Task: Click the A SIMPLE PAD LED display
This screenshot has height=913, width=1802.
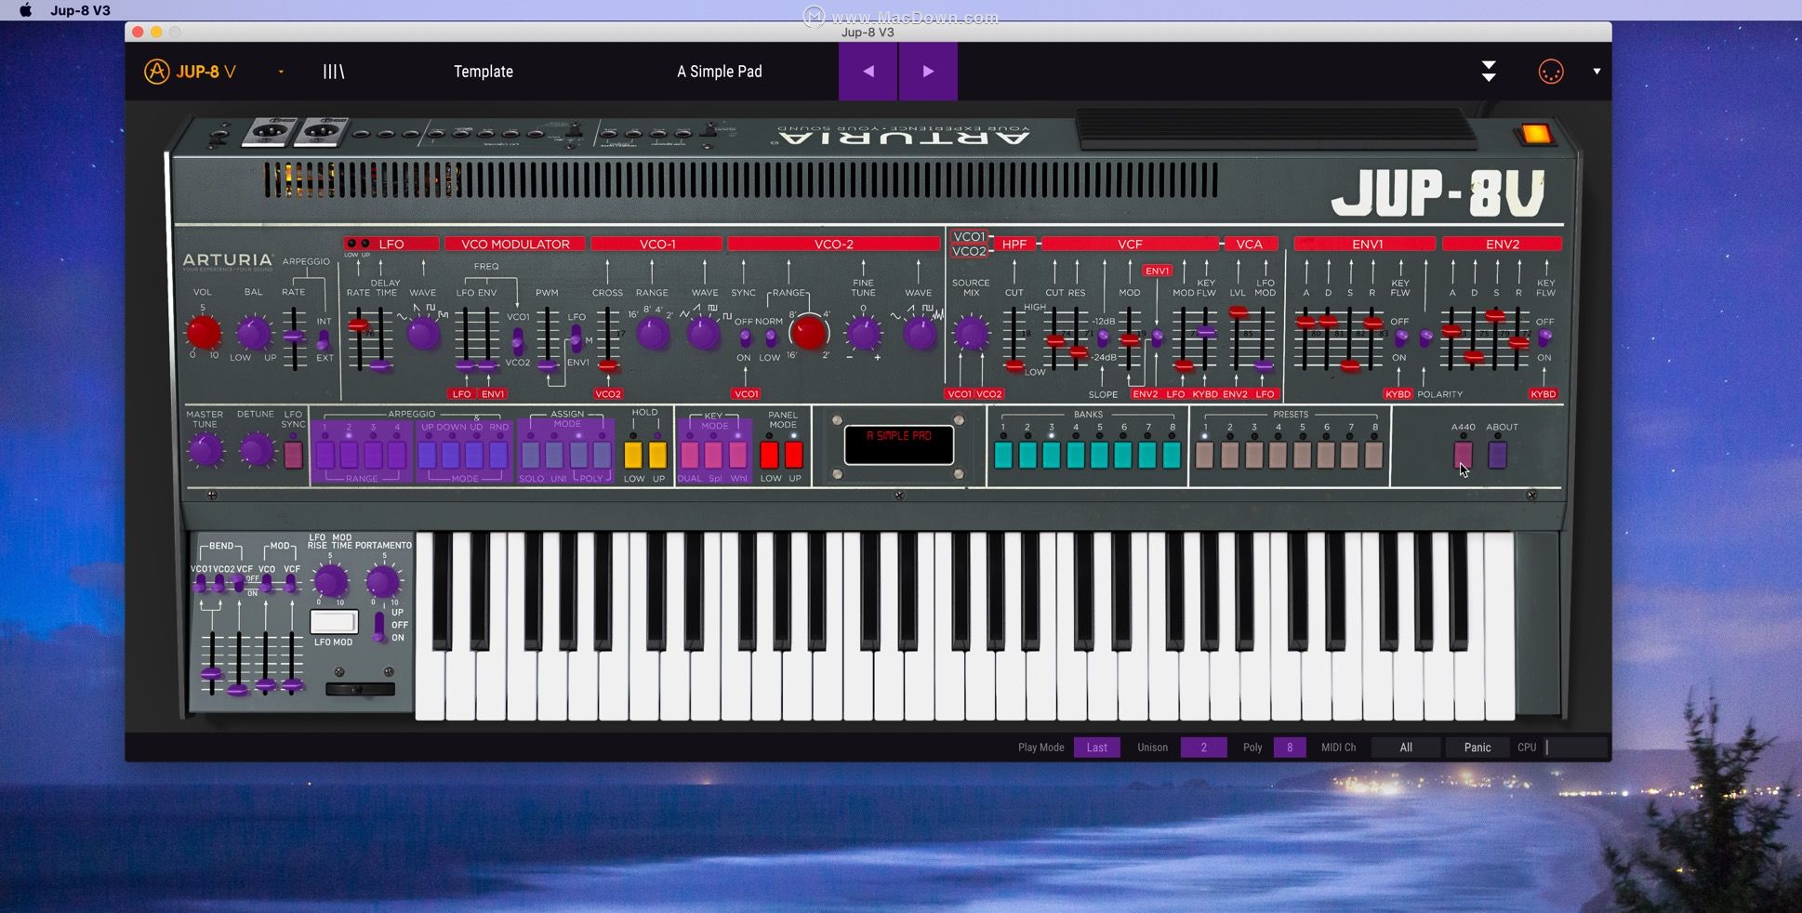Action: (898, 444)
